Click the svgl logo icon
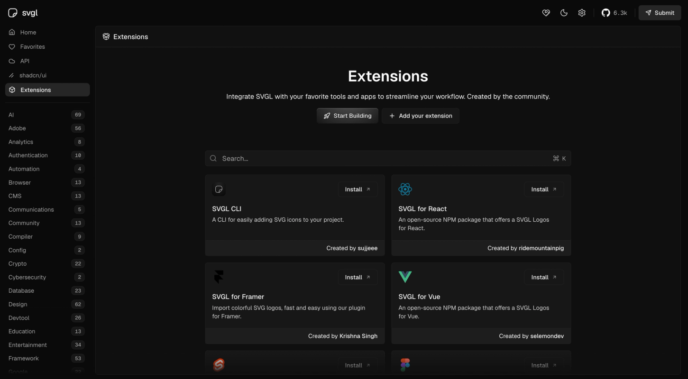 [13, 13]
